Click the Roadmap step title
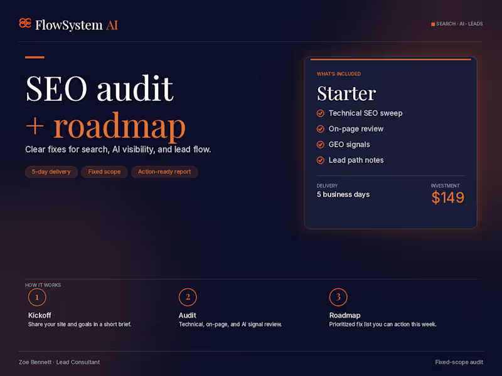The width and height of the screenshot is (502, 376). [x=344, y=315]
